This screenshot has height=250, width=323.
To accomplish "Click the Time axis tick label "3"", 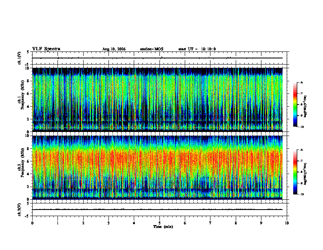I will (108, 223).
